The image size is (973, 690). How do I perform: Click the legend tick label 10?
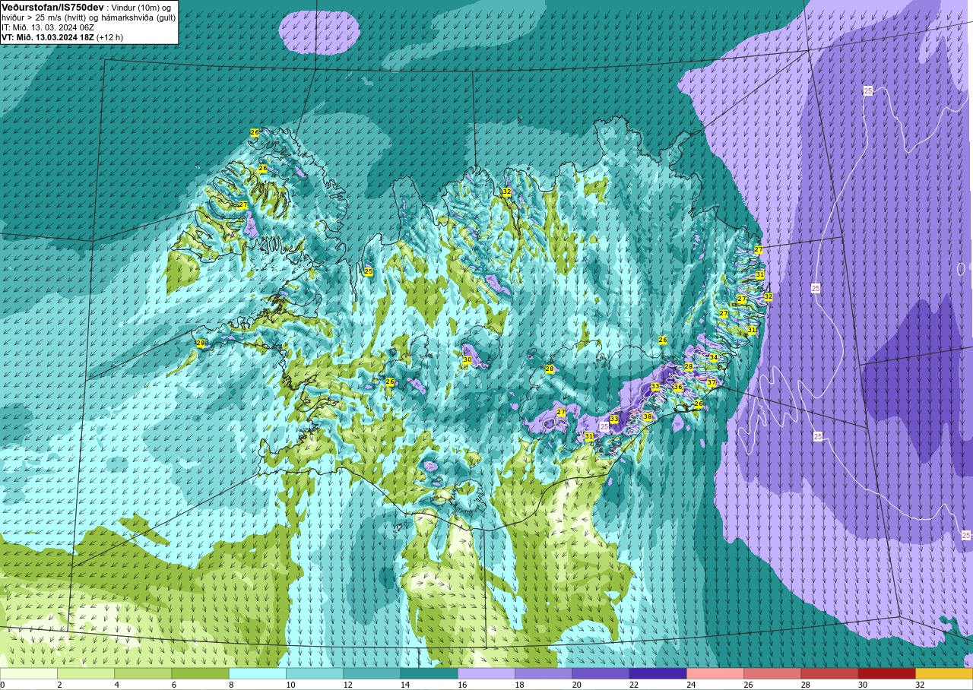point(290,685)
